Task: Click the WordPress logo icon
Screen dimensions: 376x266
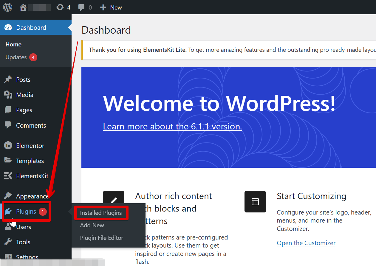Action: pos(7,7)
